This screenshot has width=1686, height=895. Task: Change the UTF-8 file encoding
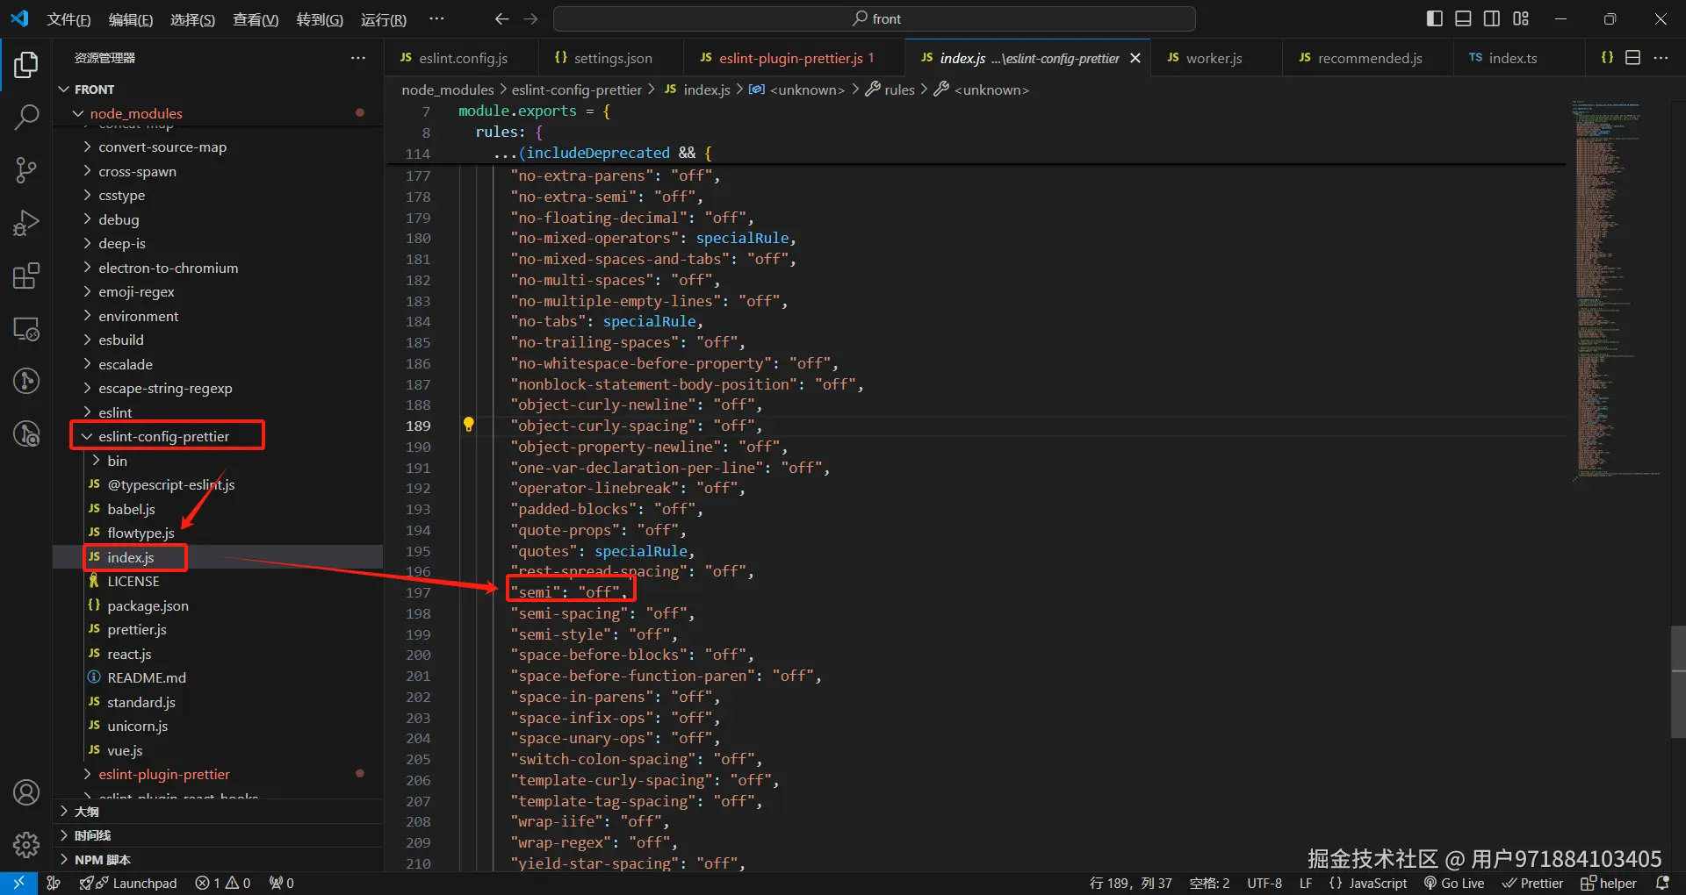coord(1264,883)
